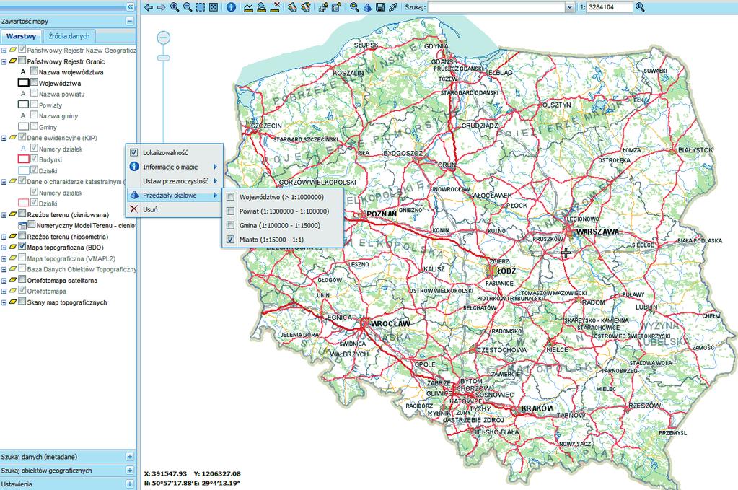Collapse left panel with double chevron

[x=131, y=6]
